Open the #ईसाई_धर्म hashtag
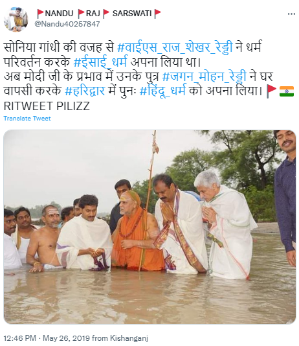This screenshot has height=346, width=299. point(100,62)
